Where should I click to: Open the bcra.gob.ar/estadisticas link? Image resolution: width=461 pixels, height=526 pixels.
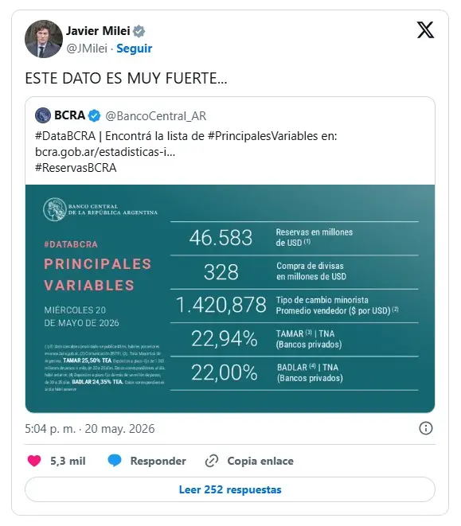(105, 152)
